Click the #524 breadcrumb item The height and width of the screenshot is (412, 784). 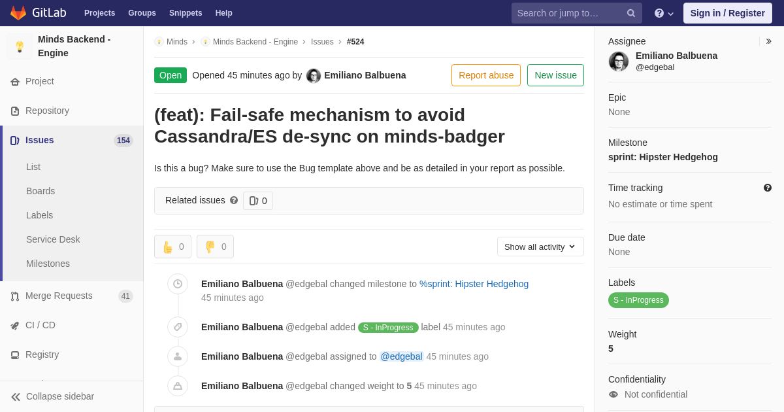(x=355, y=42)
